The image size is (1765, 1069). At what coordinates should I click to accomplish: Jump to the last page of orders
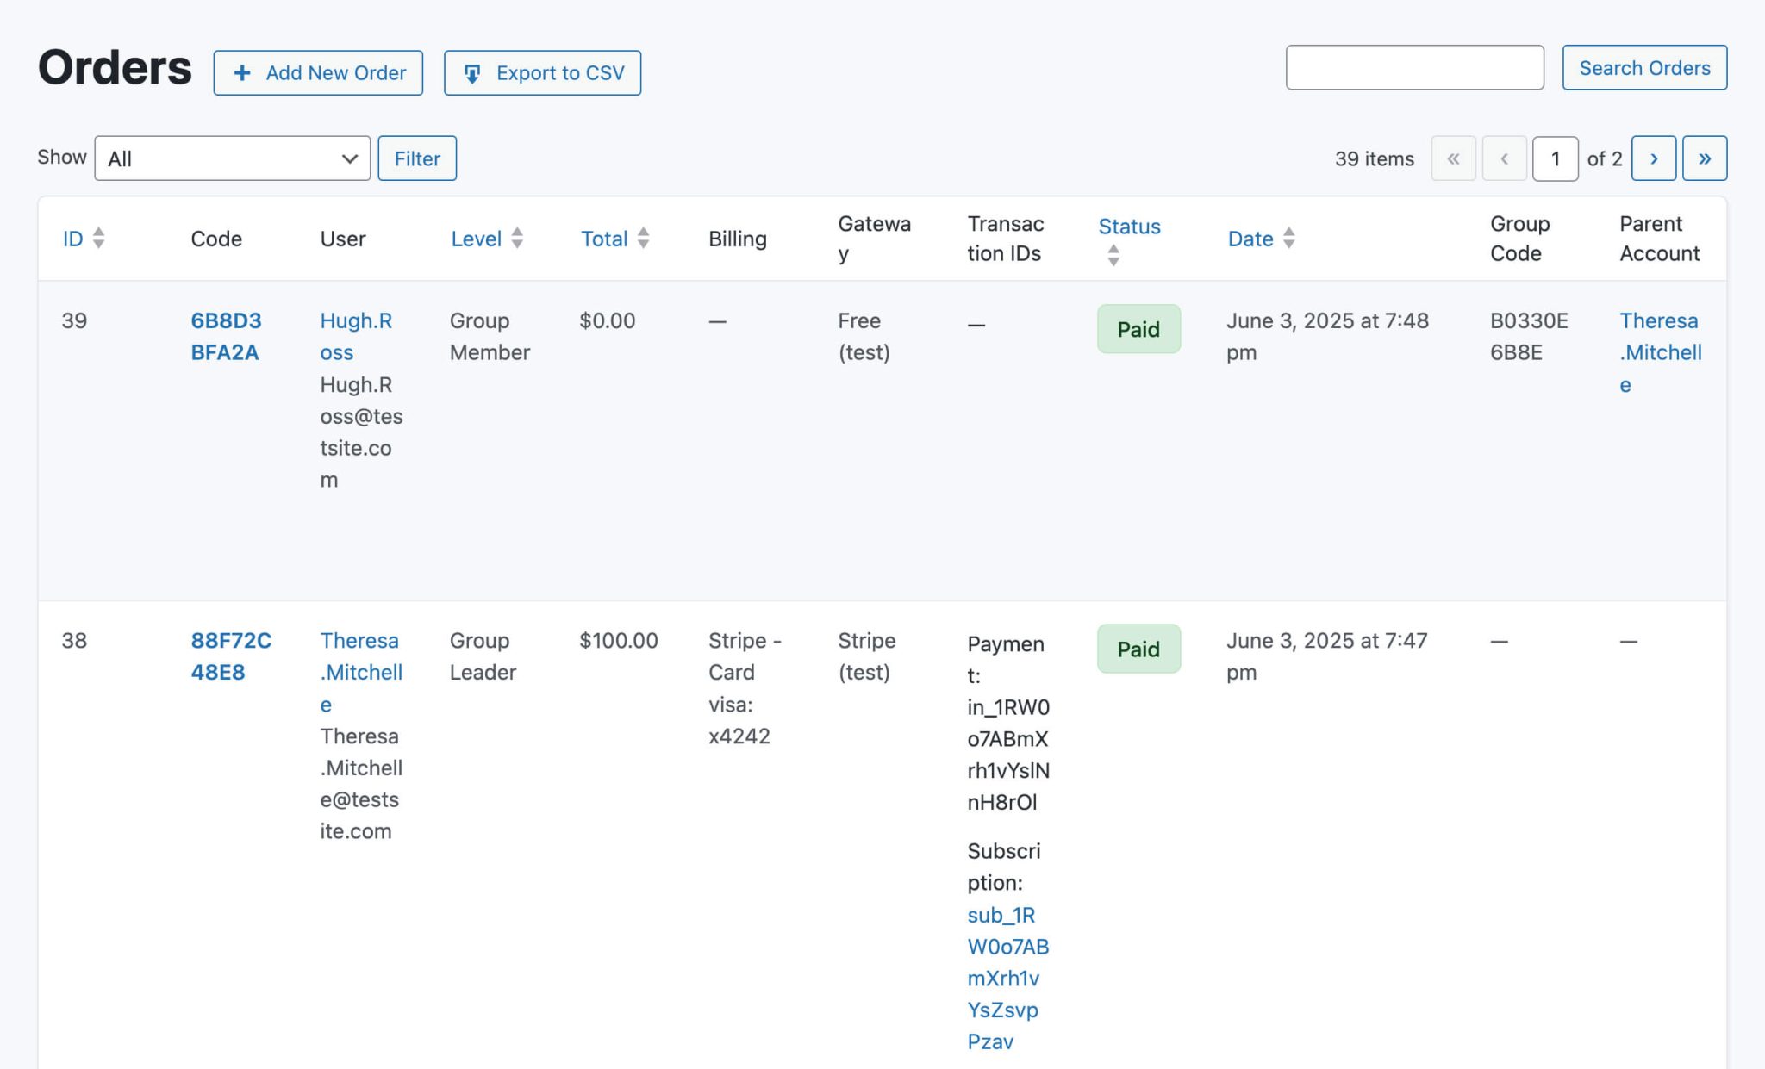1705,158
